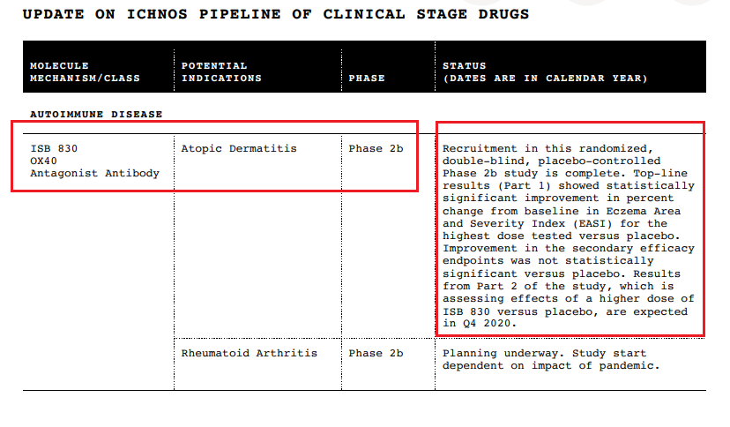Click the Dates are in calendar year subtitle

point(545,79)
